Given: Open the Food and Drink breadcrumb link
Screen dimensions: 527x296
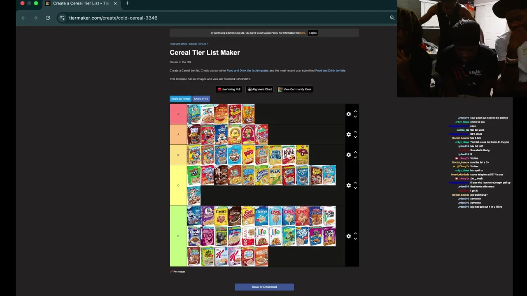Looking at the screenshot, I should 178,44.
